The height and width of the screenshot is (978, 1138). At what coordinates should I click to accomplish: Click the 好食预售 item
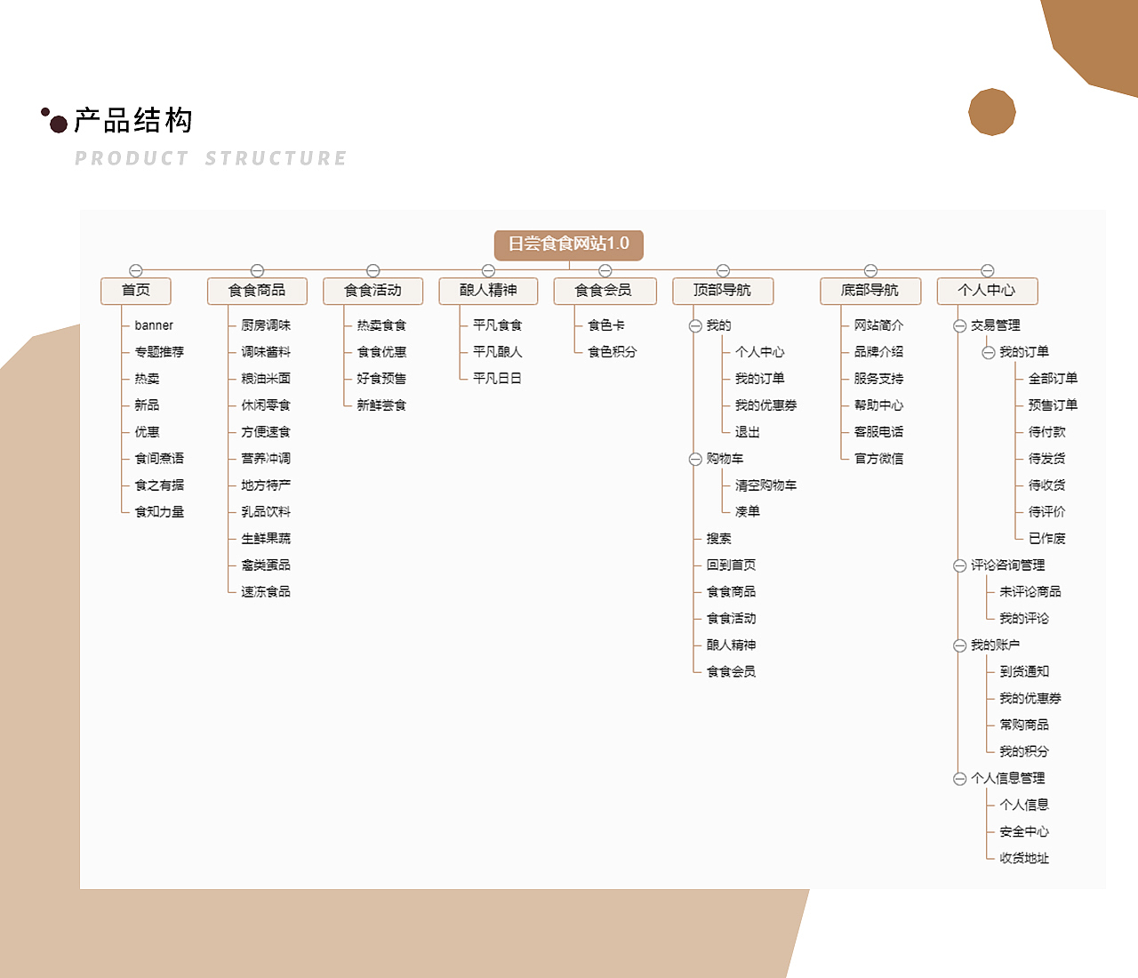tap(381, 379)
